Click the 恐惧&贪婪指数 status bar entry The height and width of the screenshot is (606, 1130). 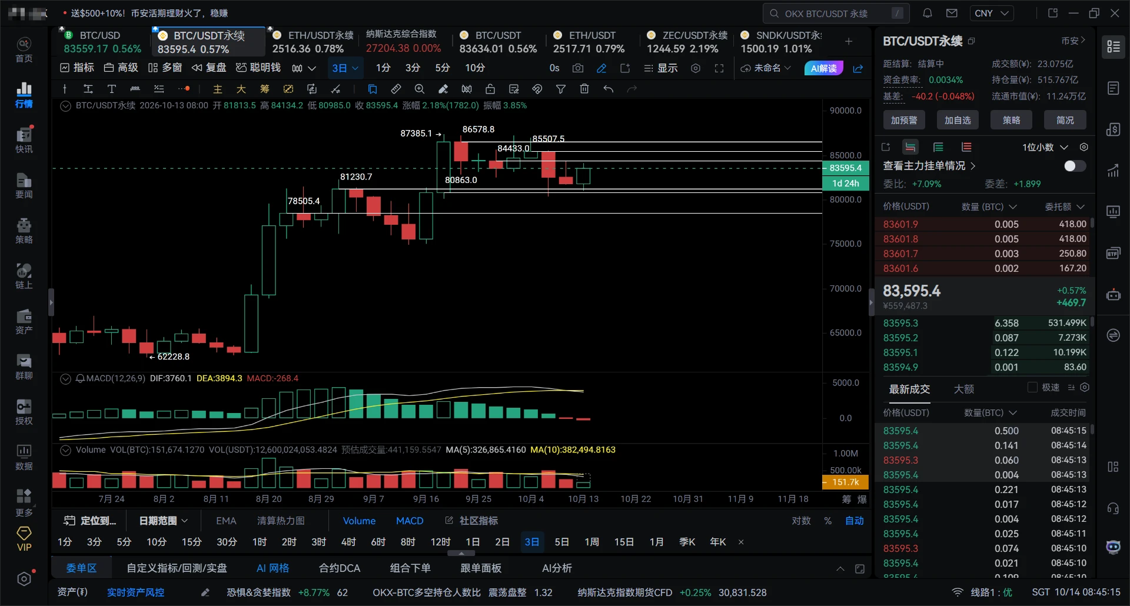pos(287,592)
